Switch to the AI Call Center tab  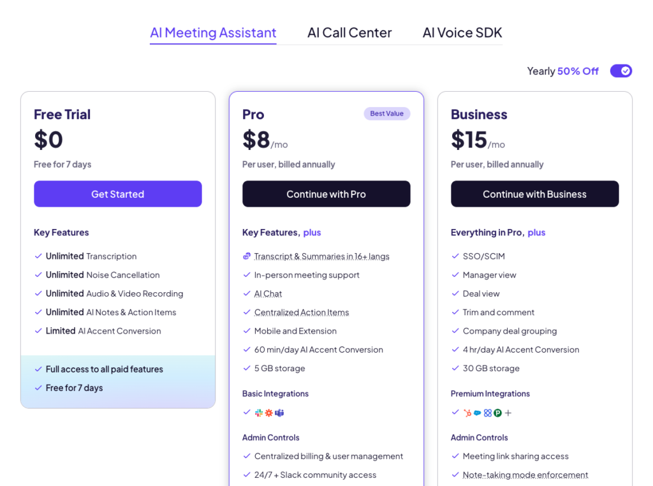[x=349, y=33]
